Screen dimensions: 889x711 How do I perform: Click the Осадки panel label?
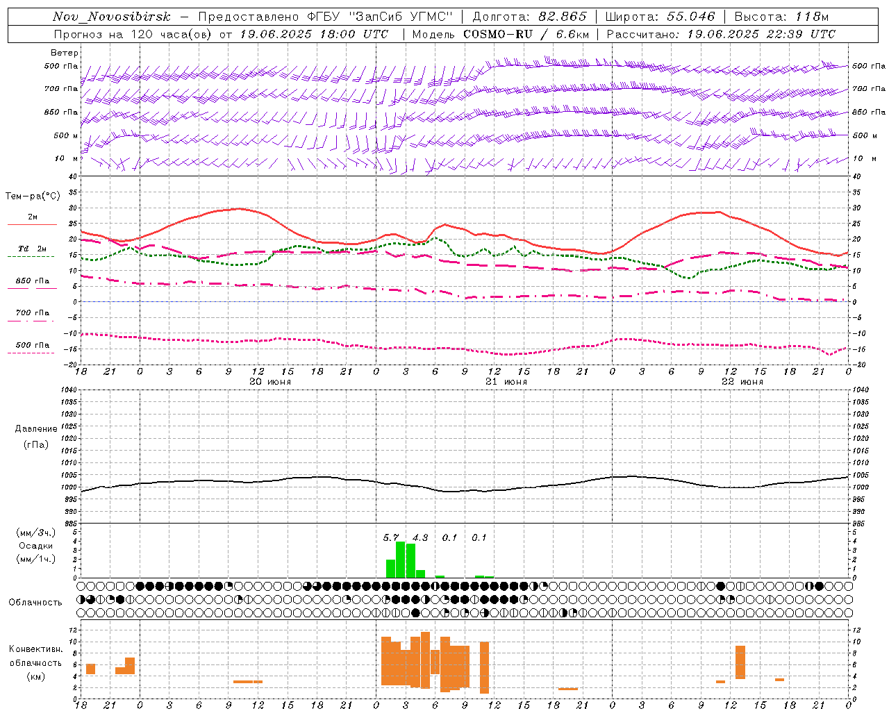click(36, 546)
